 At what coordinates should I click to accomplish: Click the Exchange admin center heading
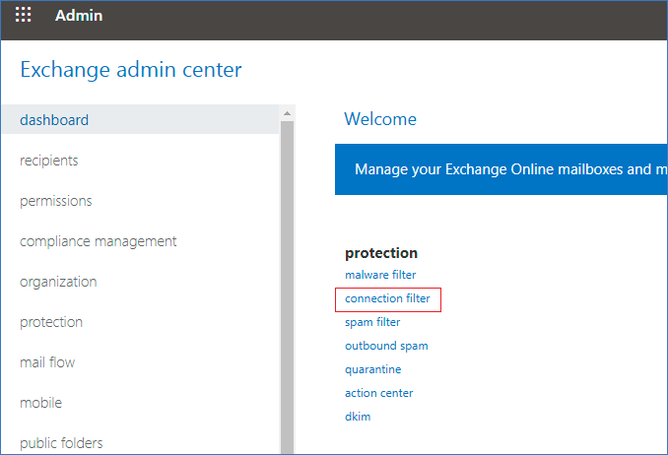[131, 70]
